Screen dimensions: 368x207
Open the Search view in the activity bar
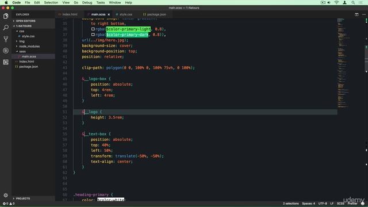click(6, 28)
